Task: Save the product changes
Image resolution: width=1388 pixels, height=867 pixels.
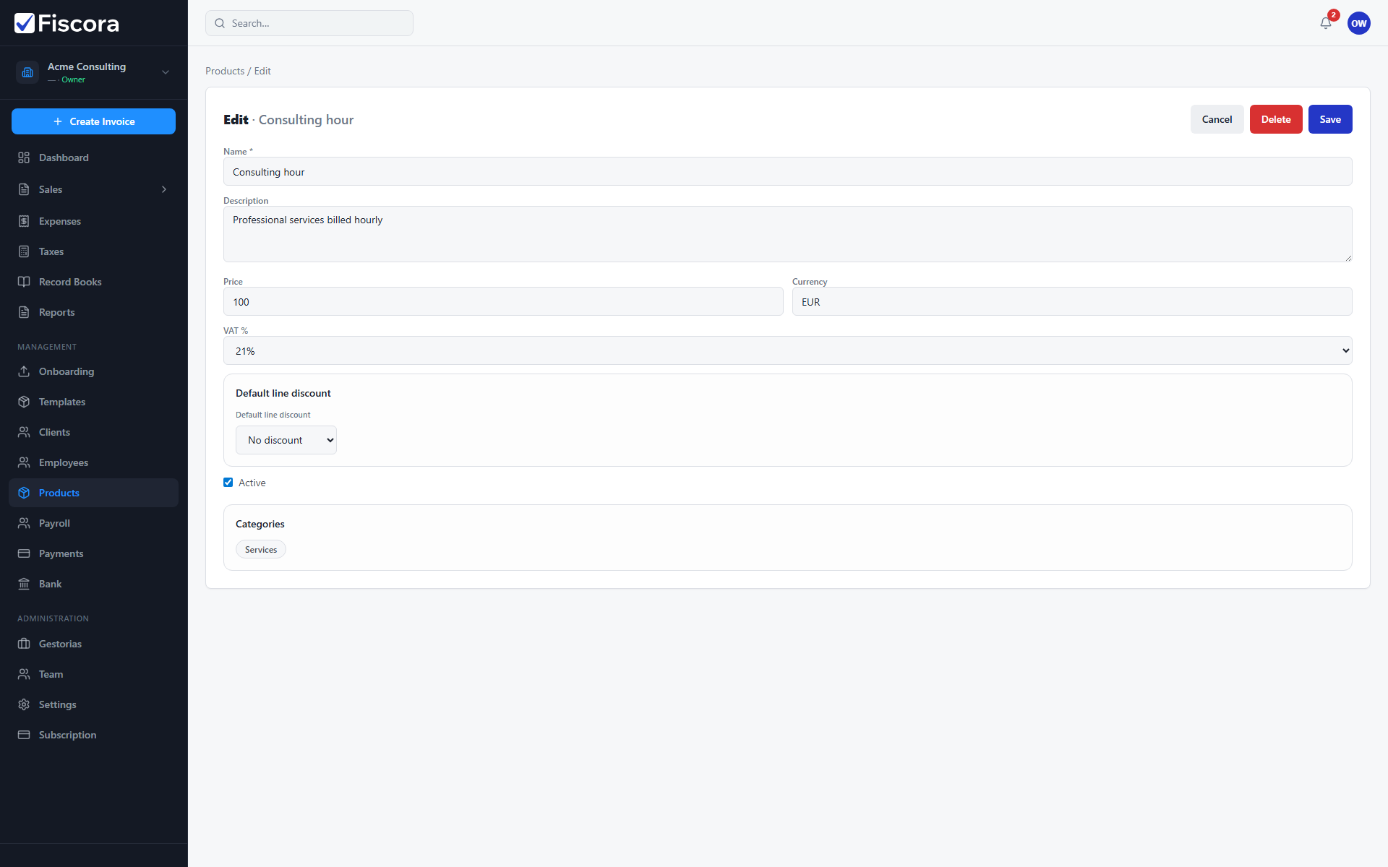Action: [x=1330, y=119]
